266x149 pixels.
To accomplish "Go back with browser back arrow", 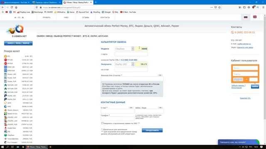I will 3,7.
